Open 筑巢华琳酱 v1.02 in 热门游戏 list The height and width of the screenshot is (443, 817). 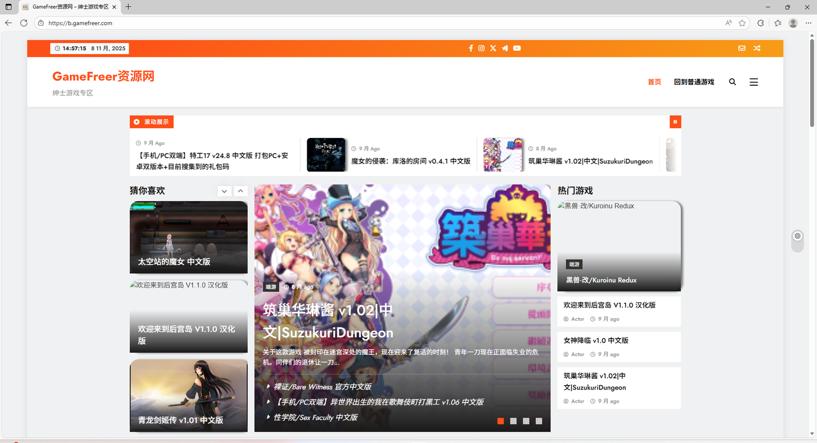pyautogui.click(x=595, y=381)
